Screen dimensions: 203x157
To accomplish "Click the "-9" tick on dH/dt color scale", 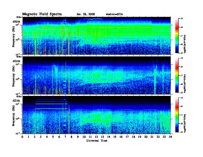I will [x=181, y=53].
